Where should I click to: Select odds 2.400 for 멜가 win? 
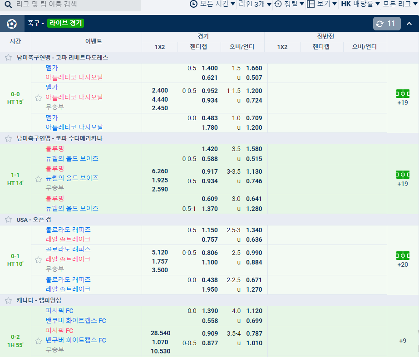click(160, 91)
